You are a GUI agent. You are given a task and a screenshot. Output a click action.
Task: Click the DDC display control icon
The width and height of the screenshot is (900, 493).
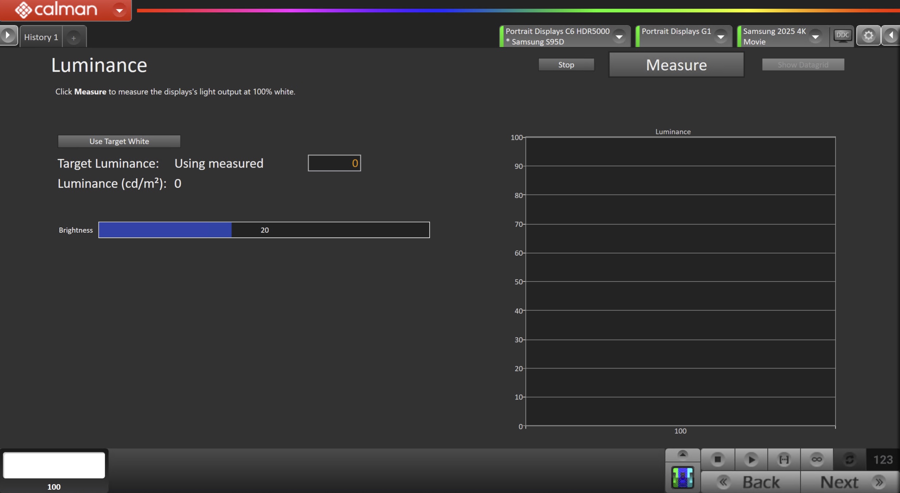pyautogui.click(x=842, y=36)
